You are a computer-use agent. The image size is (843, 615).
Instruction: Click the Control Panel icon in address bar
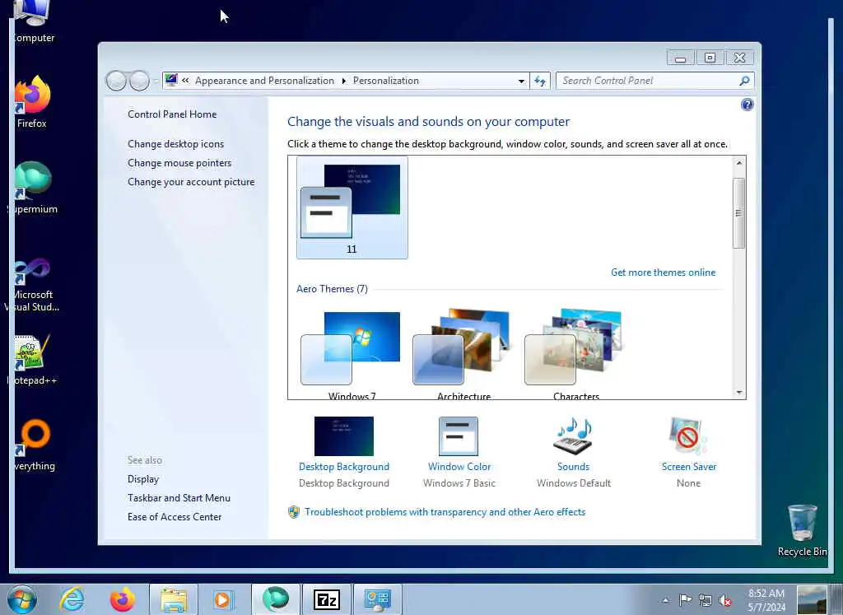[x=171, y=80]
